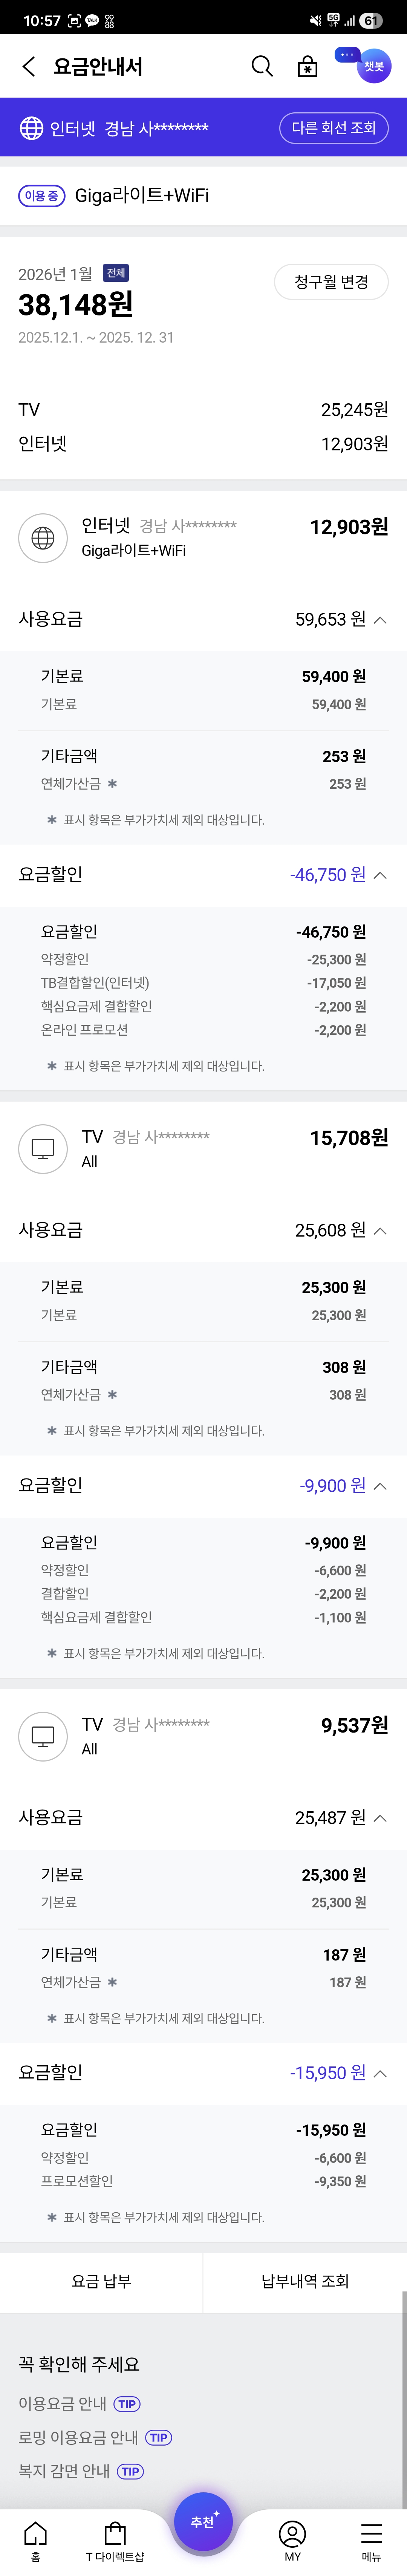Tap the back arrow icon
This screenshot has height=2576, width=407.
(28, 66)
